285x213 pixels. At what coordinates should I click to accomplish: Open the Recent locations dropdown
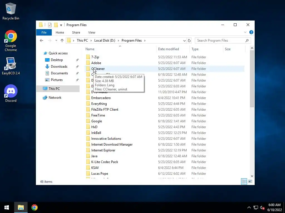(56, 40)
